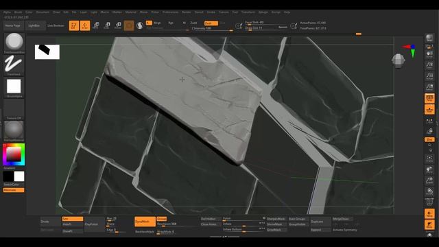Click the ClayPolish button
439x247 pixels.
point(95,224)
